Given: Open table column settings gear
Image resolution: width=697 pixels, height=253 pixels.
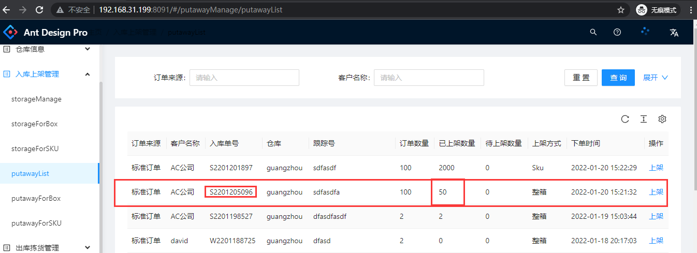Looking at the screenshot, I should (662, 119).
